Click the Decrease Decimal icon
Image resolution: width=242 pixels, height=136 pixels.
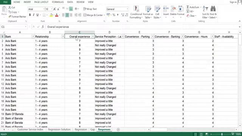[x=127, y=15]
